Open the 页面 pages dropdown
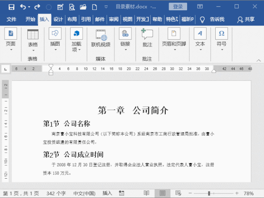Viewport: 264px width, 198px height. [x=11, y=39]
